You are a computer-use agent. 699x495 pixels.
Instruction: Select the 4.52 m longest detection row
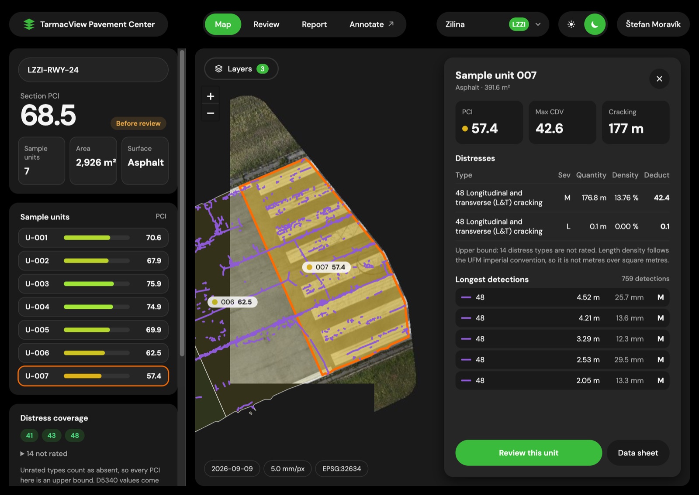pyautogui.click(x=562, y=297)
